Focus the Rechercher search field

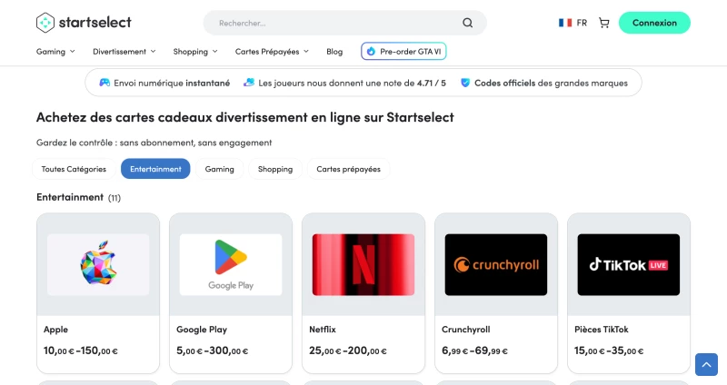pyautogui.click(x=344, y=23)
